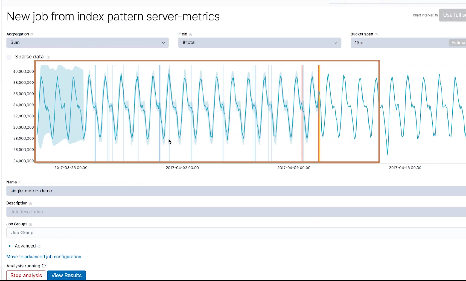Click the red anomaly marker in the chart

[302, 114]
